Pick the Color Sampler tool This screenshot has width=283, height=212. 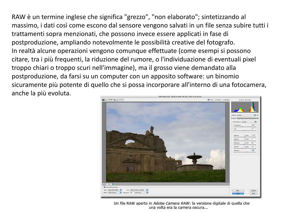(111, 100)
